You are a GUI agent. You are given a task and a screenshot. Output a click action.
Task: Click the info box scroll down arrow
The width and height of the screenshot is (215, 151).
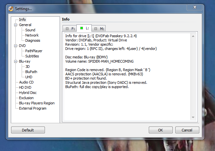(x=193, y=117)
